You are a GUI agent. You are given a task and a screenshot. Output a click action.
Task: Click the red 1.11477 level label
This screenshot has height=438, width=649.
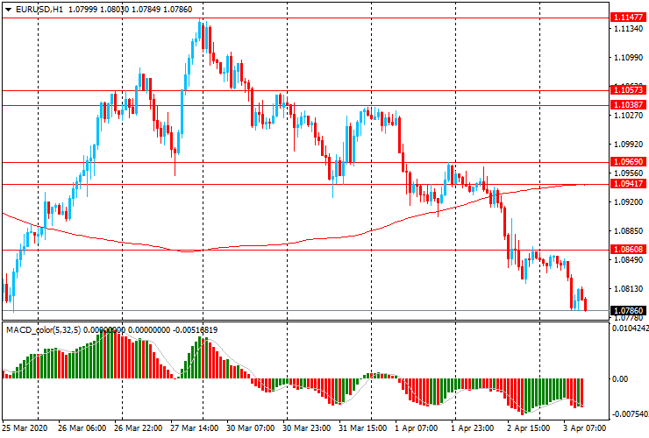[628, 18]
